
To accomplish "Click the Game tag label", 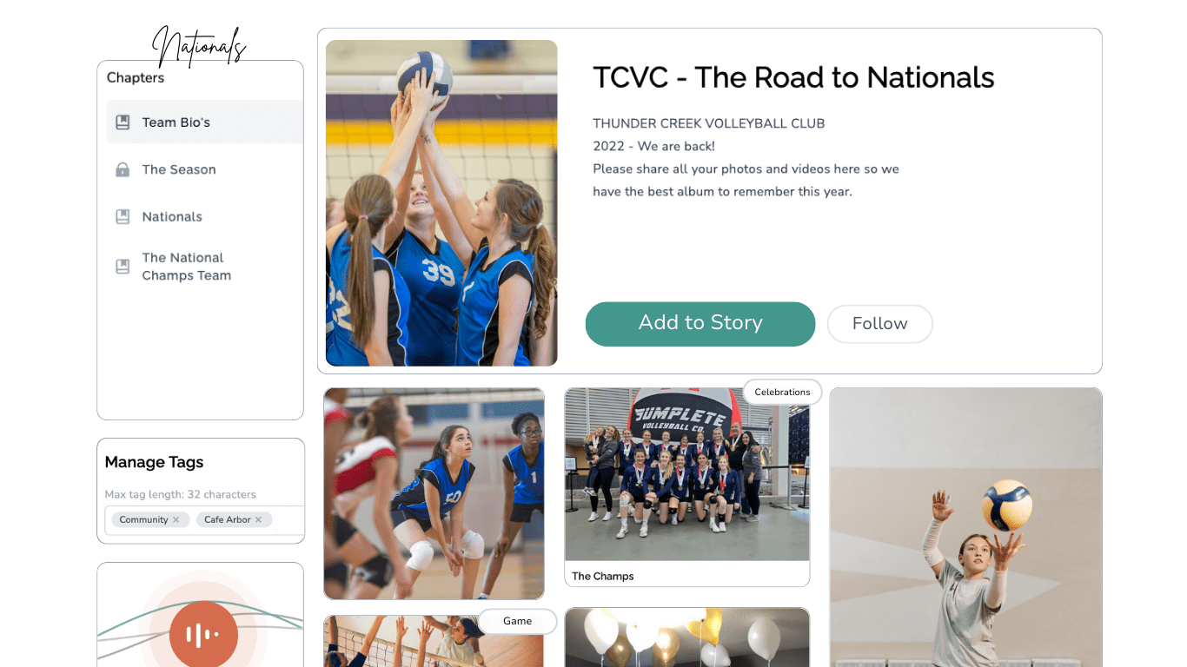I will (x=517, y=621).
